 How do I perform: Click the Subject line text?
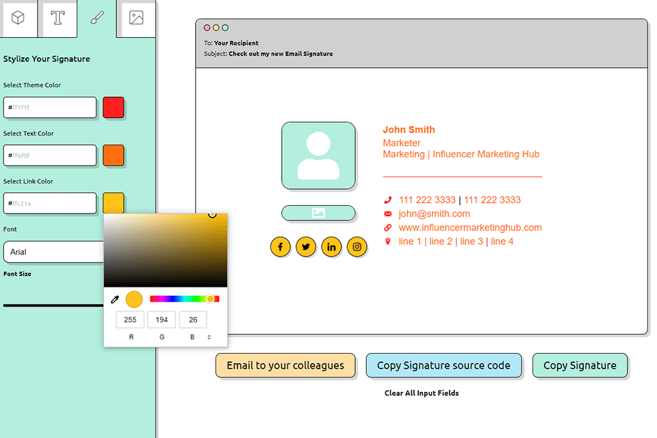coord(268,53)
